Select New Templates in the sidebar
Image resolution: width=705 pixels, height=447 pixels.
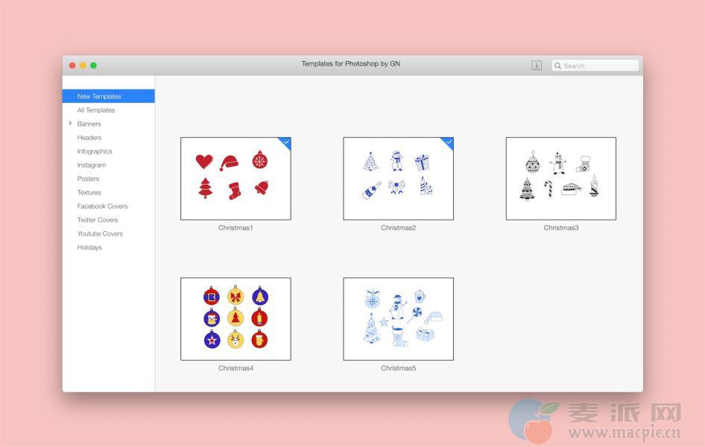pos(99,96)
